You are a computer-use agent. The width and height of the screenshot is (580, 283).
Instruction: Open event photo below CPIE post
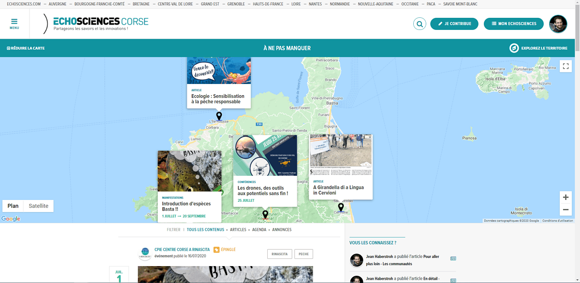pos(225,274)
